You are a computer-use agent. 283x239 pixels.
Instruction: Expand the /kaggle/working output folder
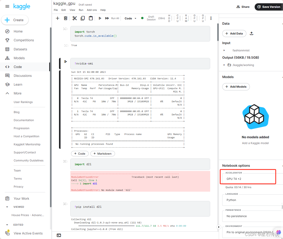[224, 65]
